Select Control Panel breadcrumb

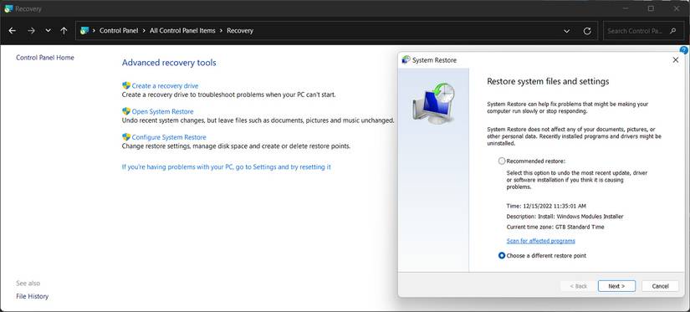click(119, 31)
